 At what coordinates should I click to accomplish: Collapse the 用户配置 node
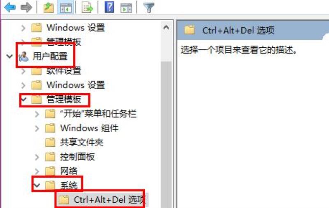[x=9, y=56]
